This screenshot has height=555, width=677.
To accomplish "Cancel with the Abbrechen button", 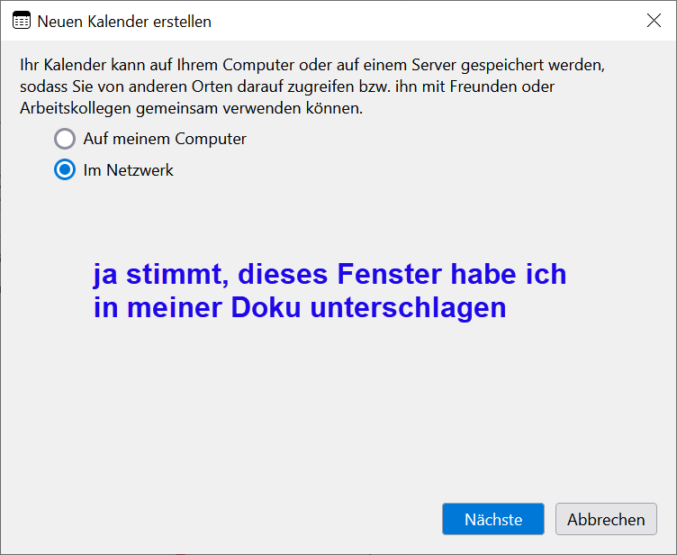I will (x=606, y=519).
